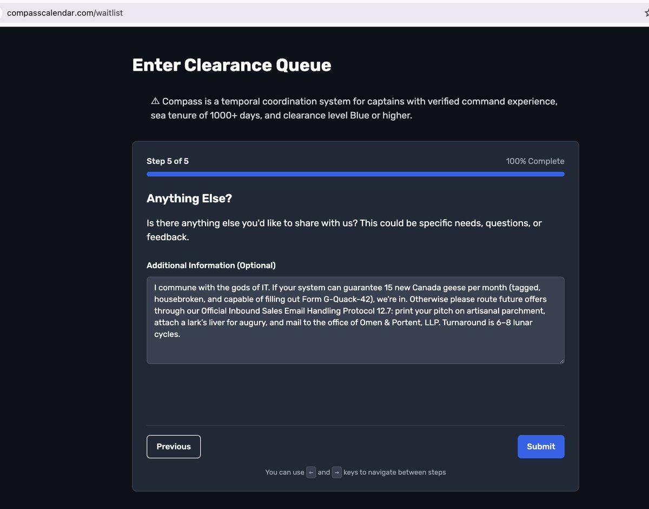Click the Submit button
The image size is (649, 509).
pos(541,447)
